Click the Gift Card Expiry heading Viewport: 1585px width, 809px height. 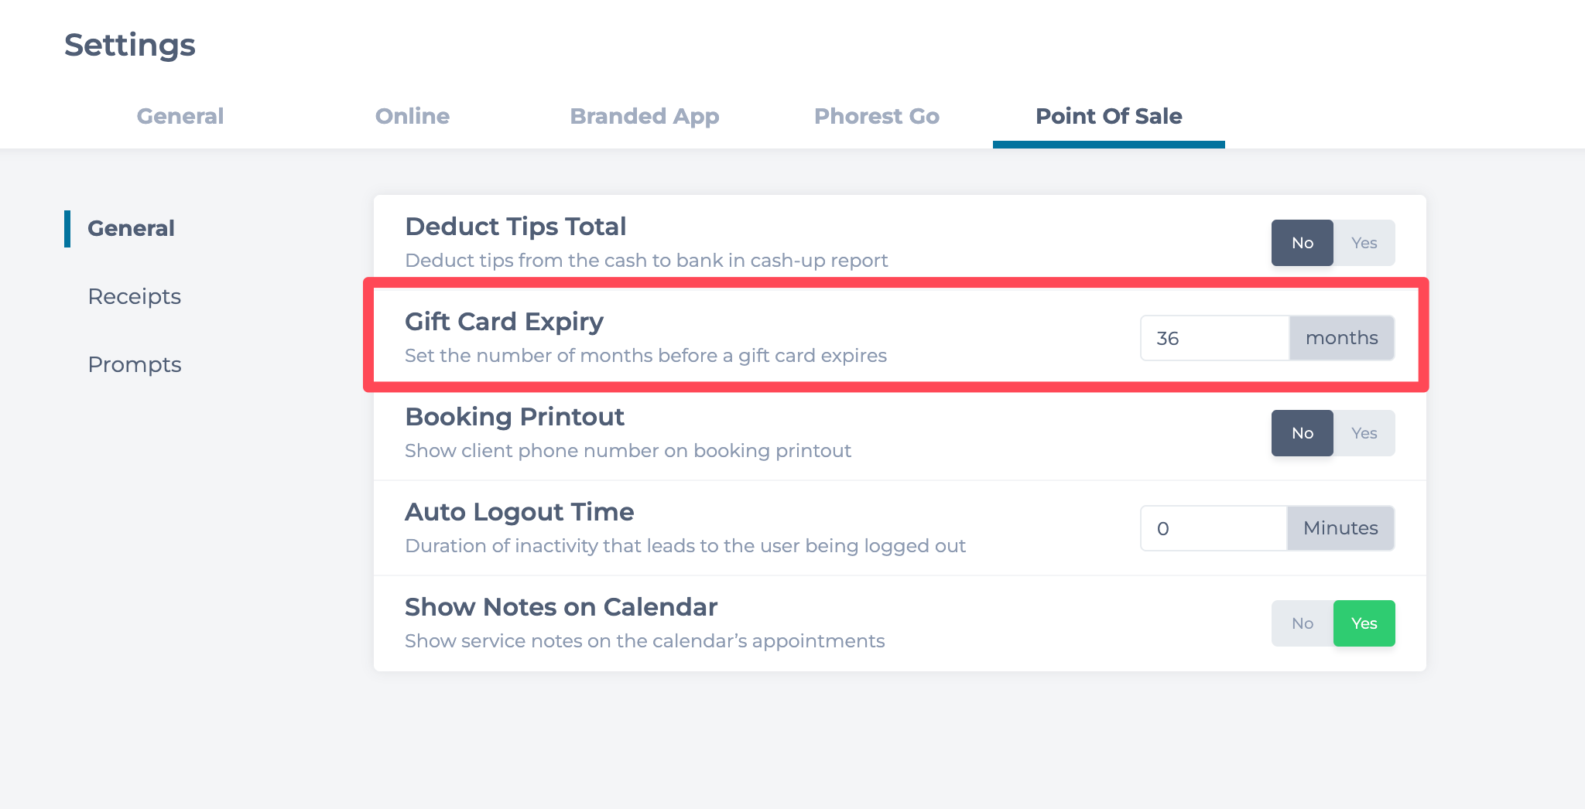click(x=504, y=322)
